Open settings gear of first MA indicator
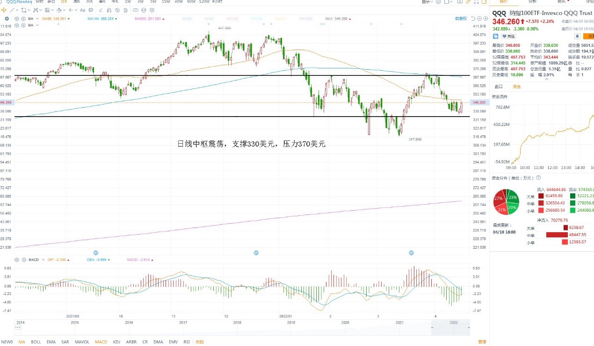Screen dimensions: 594x346 coord(17,19)
